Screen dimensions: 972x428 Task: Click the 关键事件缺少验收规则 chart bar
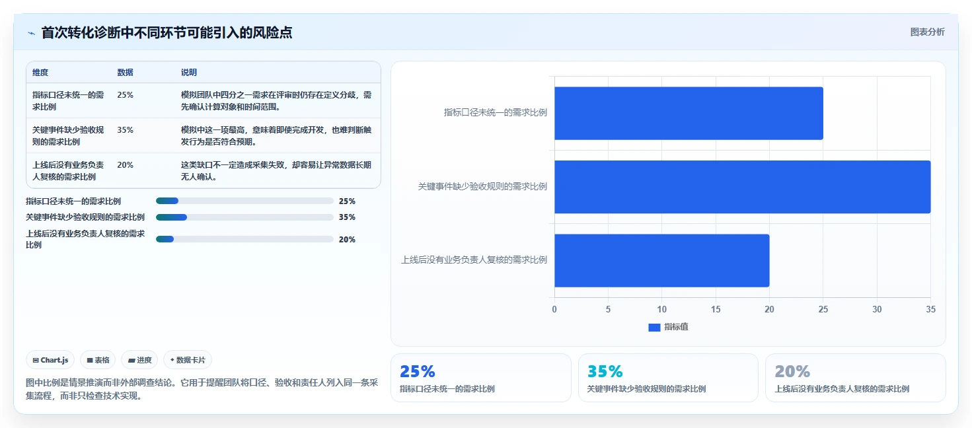coord(742,187)
